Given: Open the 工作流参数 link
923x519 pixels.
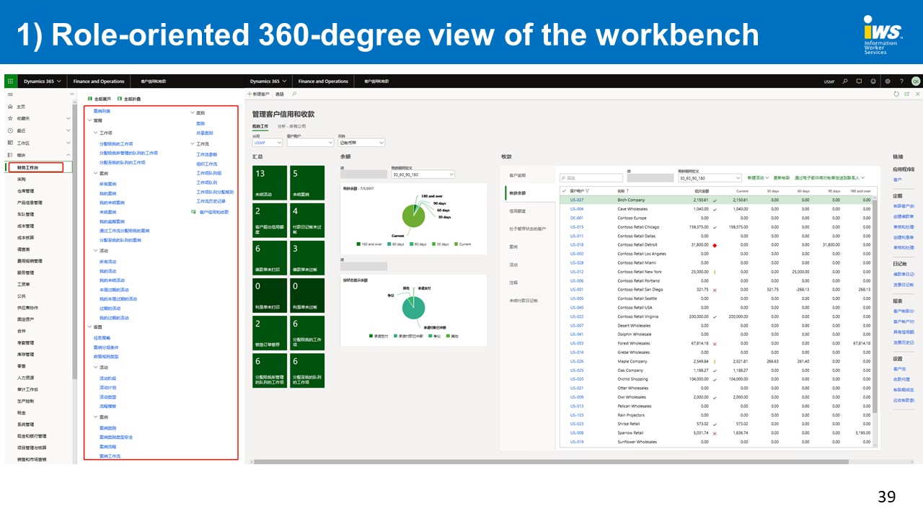Looking at the screenshot, I should pos(207,154).
